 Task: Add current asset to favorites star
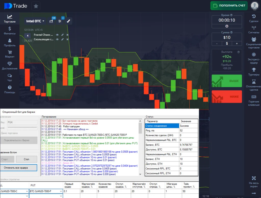[x=36, y=6]
